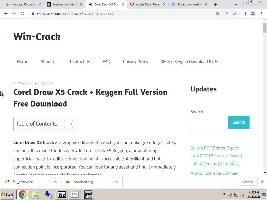Click the Chrome taskbar icon
The image size is (267, 200).
point(23,195)
